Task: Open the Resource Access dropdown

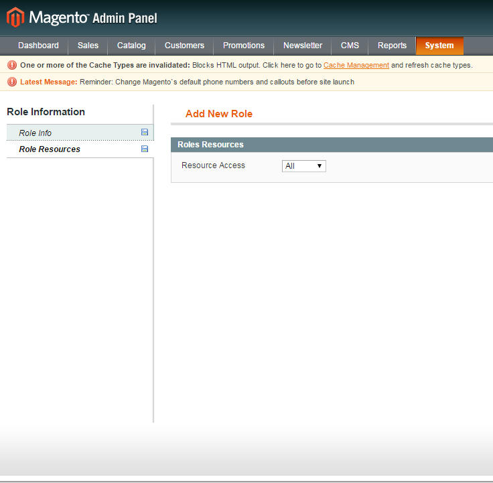Action: 303,166
